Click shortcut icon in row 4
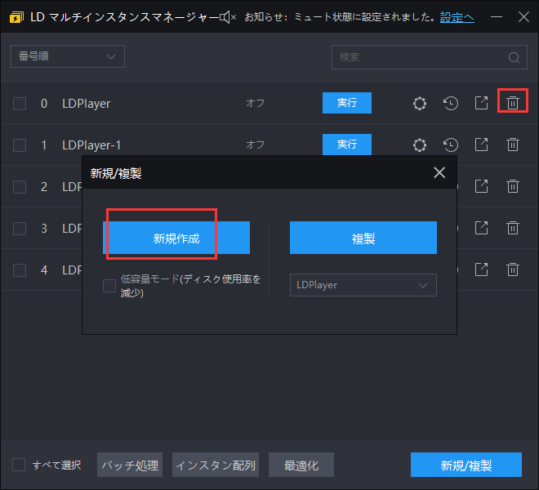Viewport: 539px width, 490px height. pos(481,269)
